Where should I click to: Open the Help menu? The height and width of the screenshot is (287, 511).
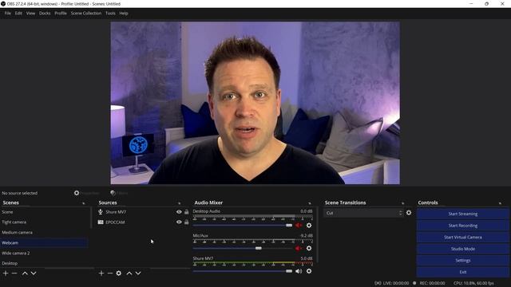point(124,14)
